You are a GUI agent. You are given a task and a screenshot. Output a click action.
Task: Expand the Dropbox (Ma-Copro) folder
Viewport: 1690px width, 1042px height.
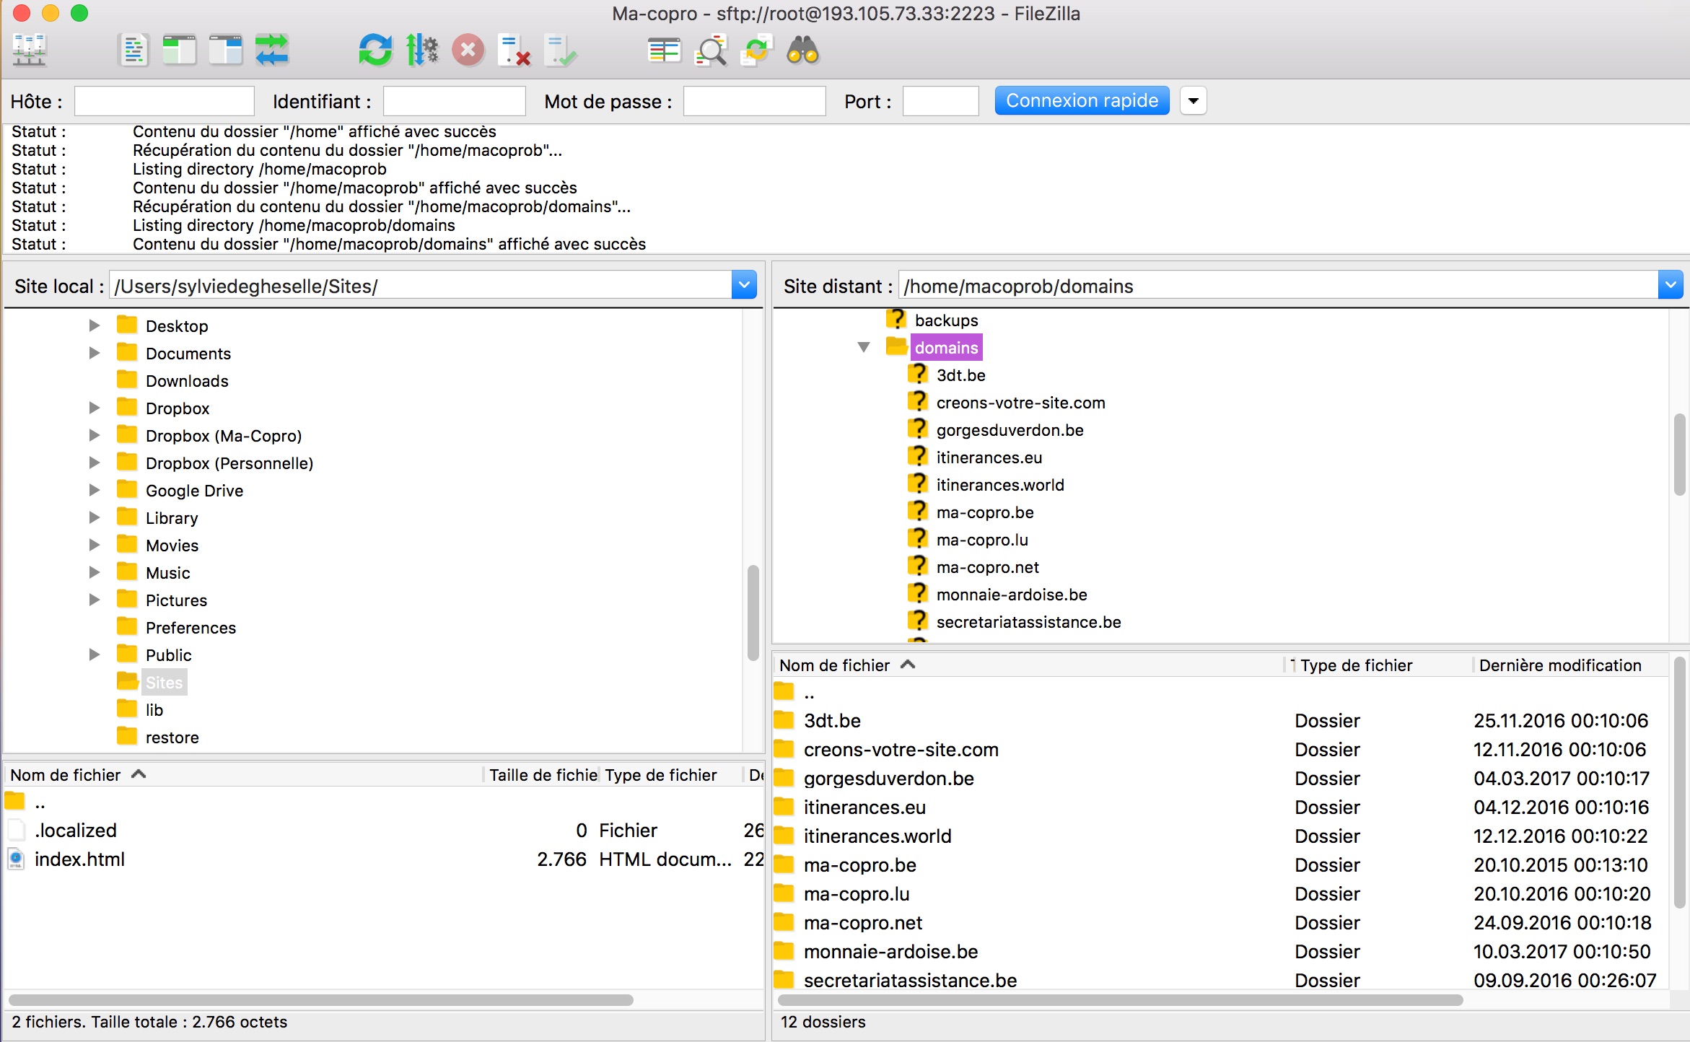click(x=95, y=435)
